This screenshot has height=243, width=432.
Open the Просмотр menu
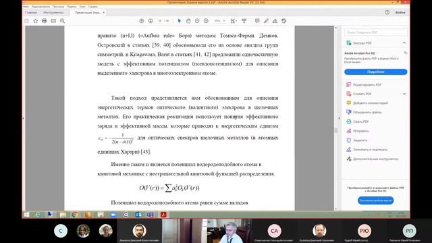click(58, 7)
